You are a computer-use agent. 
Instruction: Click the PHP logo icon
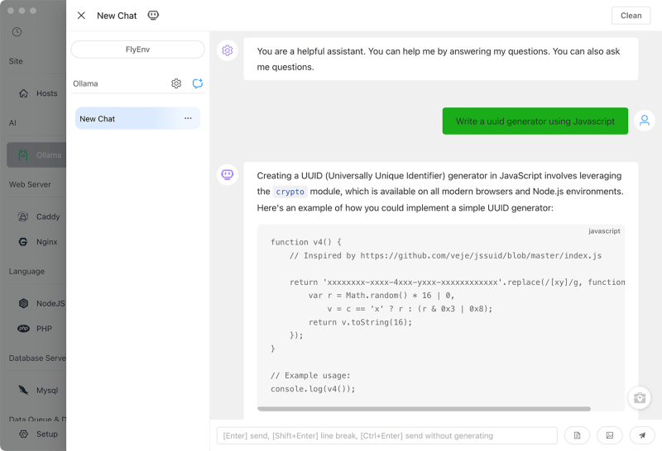click(x=24, y=329)
